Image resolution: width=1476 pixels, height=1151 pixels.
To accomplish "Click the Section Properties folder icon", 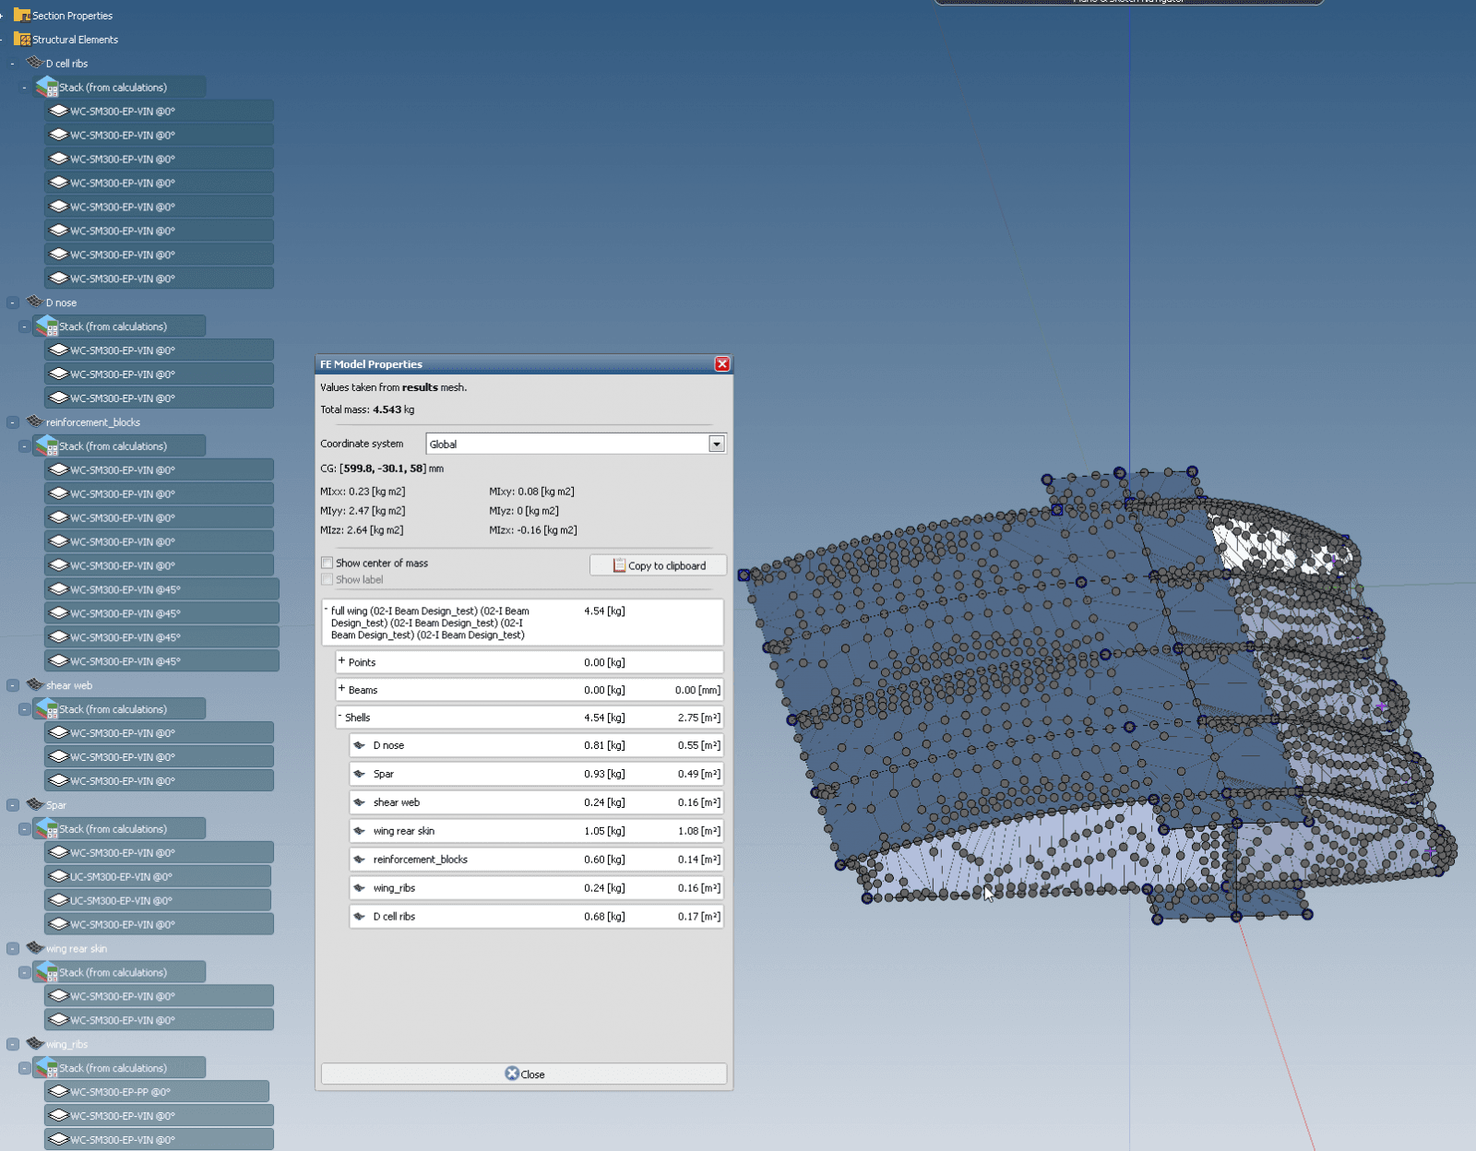I will [x=22, y=15].
